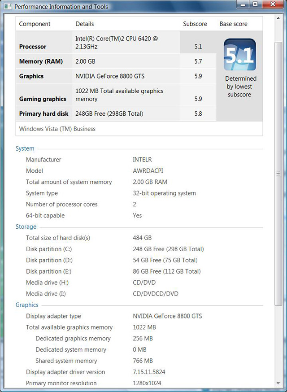Close the Performance Information and Tools window

(x=272, y=4)
